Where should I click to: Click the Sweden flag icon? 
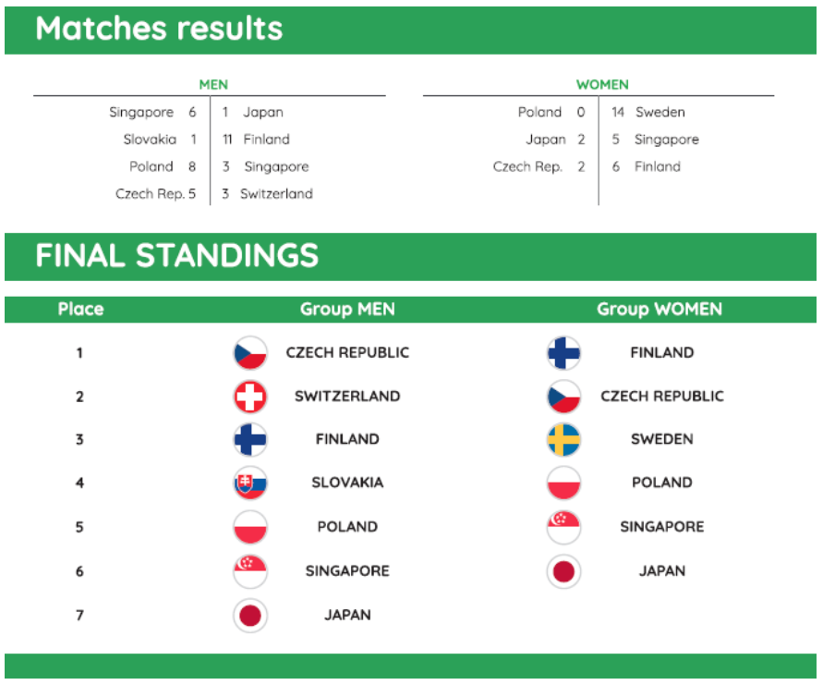tap(563, 440)
